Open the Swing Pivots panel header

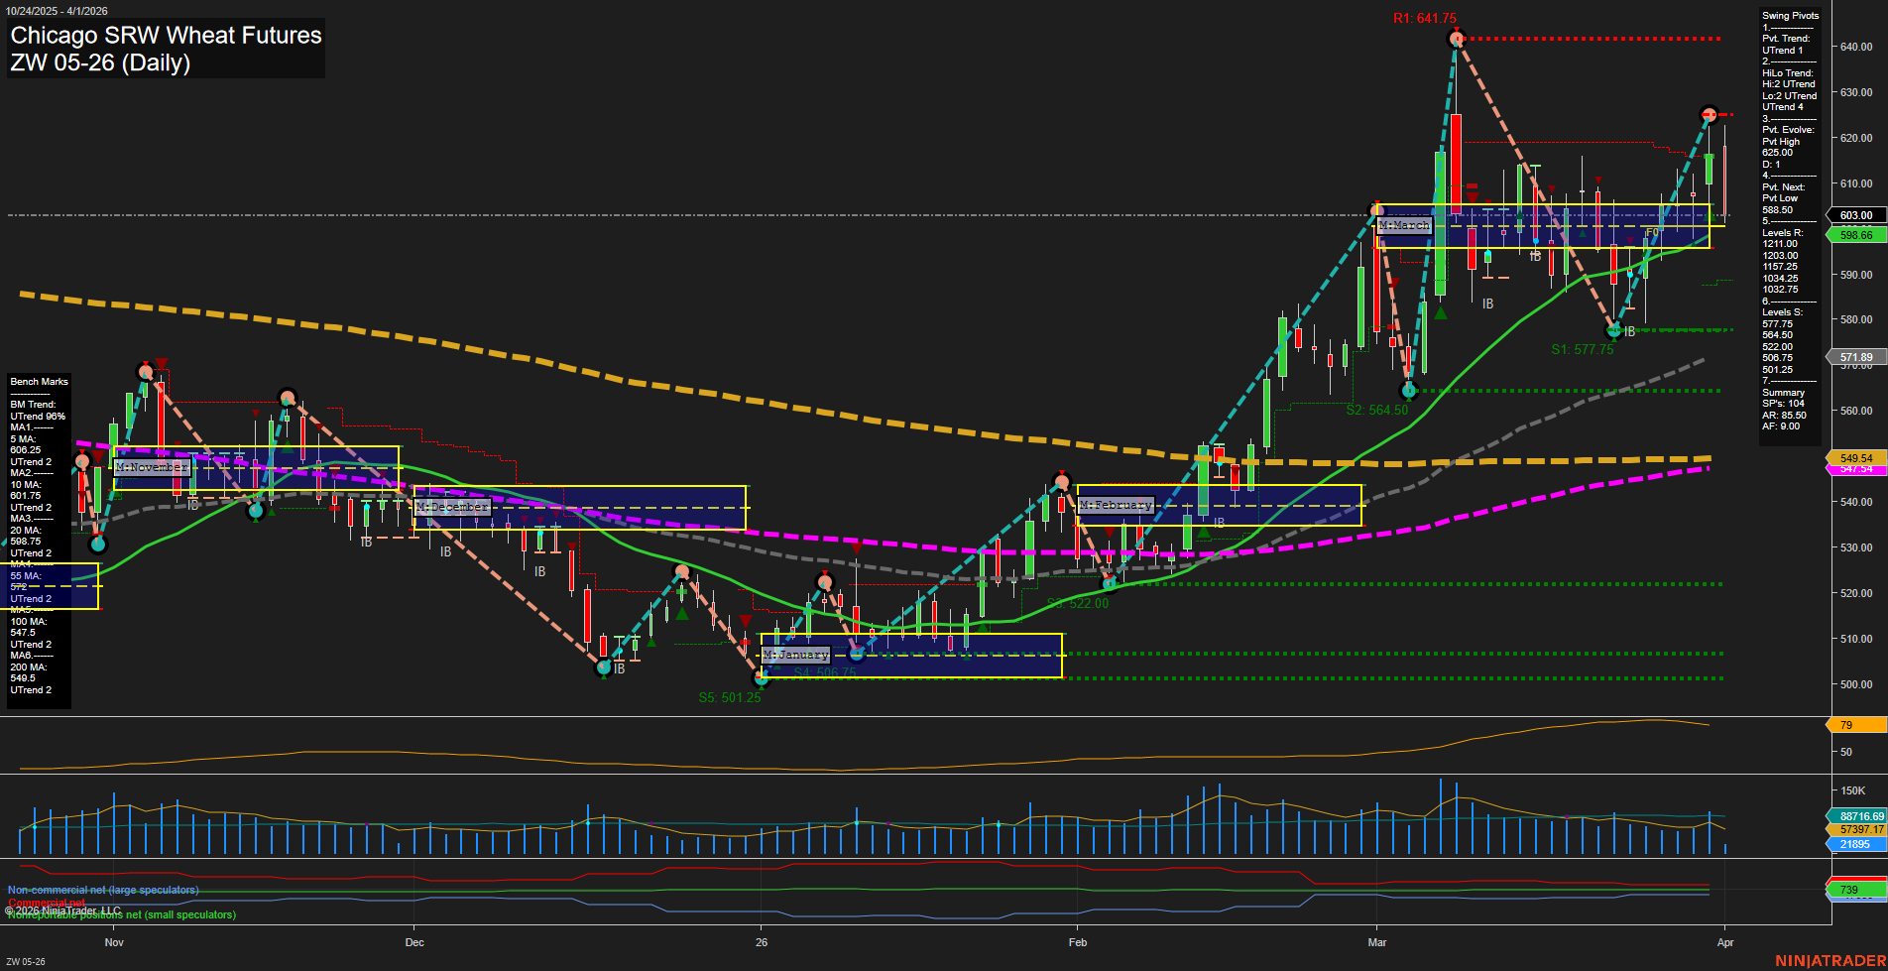coord(1791,16)
